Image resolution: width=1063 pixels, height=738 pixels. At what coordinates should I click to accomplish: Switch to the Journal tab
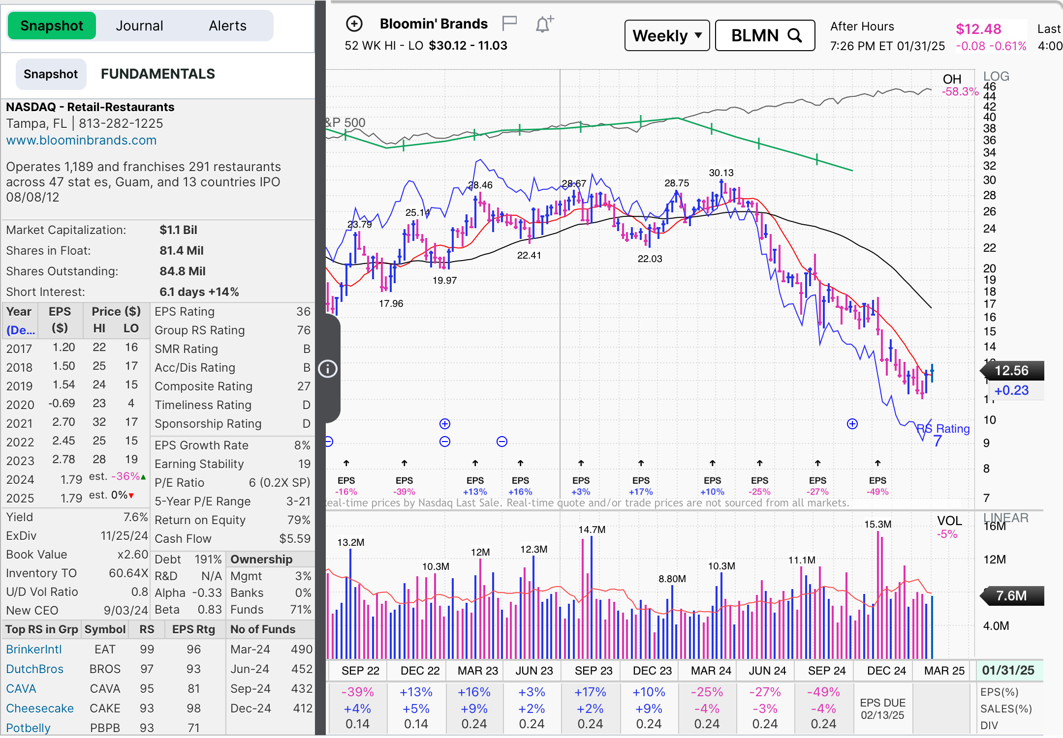tap(139, 26)
